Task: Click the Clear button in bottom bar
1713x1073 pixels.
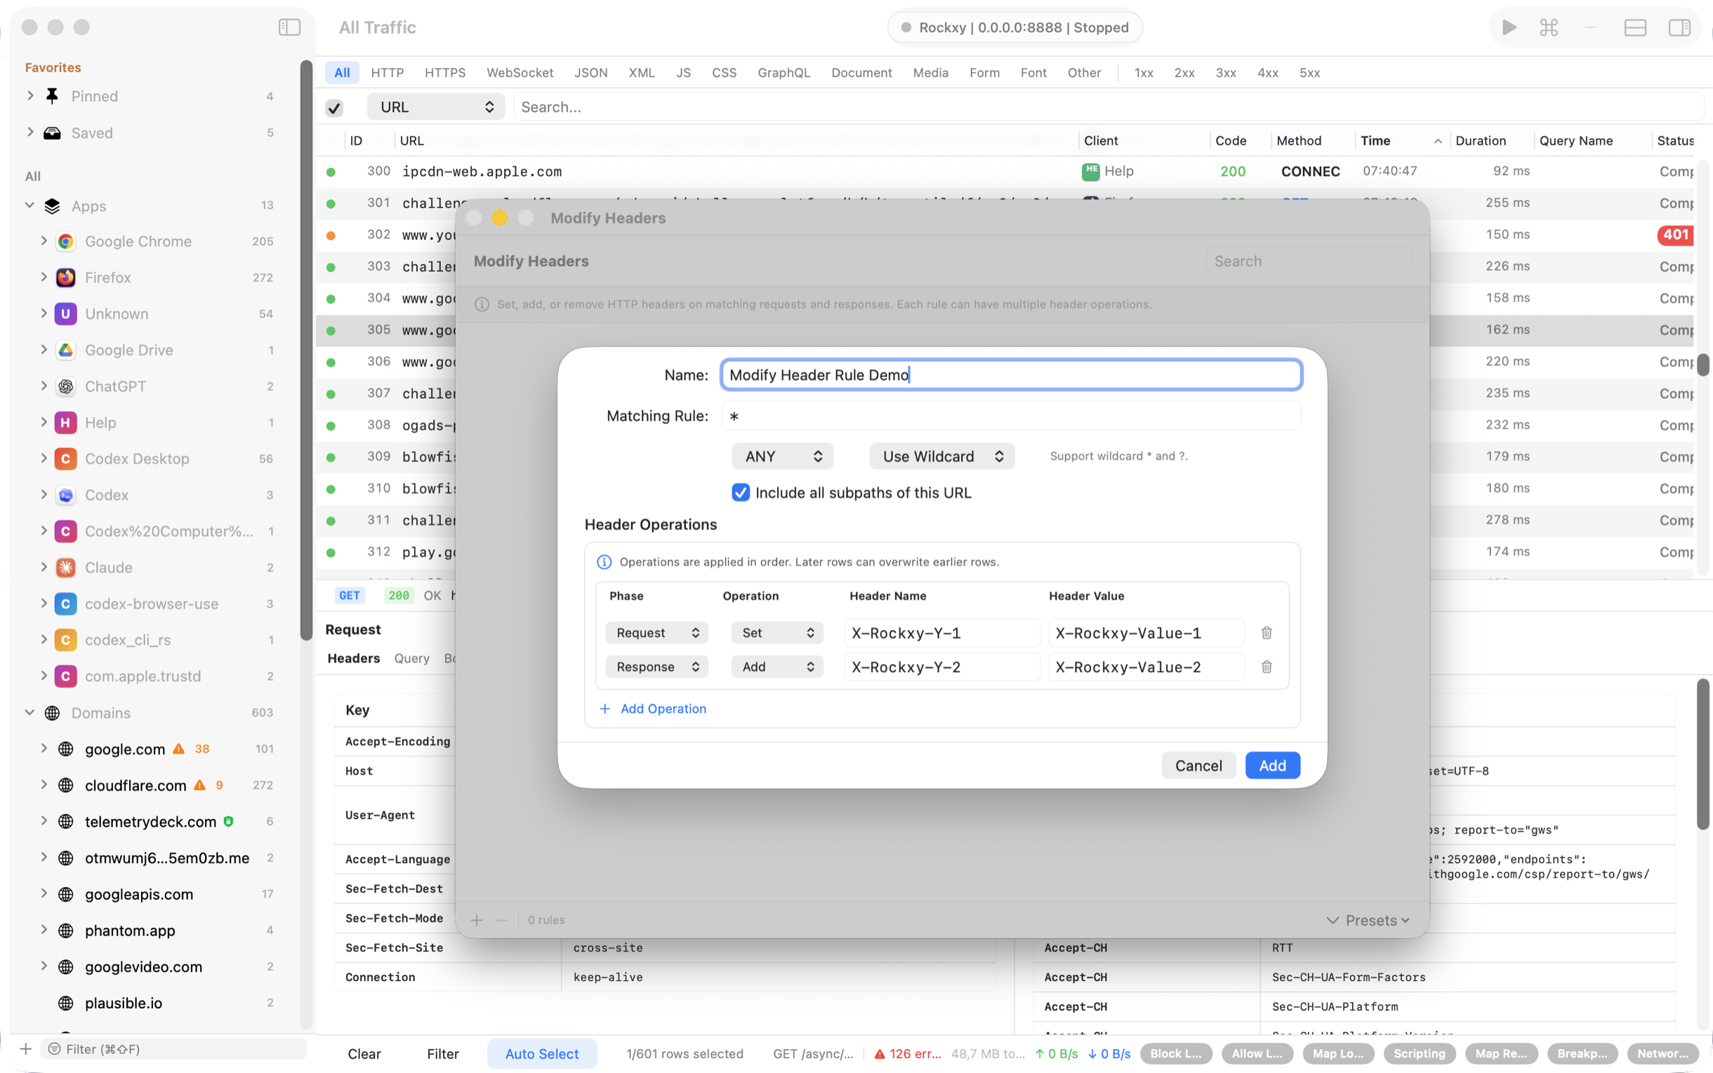Action: 364,1053
